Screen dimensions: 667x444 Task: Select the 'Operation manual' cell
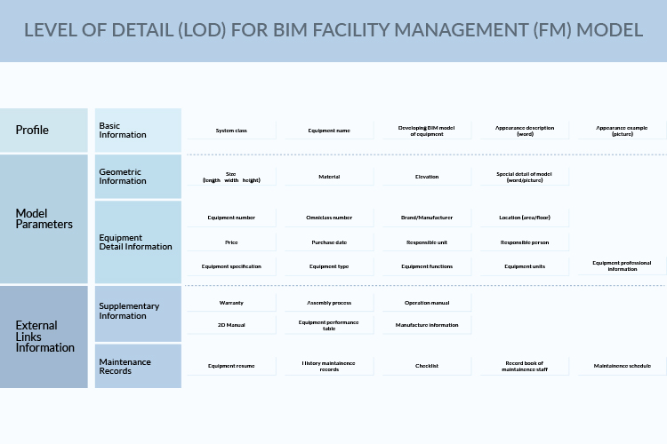click(x=427, y=303)
